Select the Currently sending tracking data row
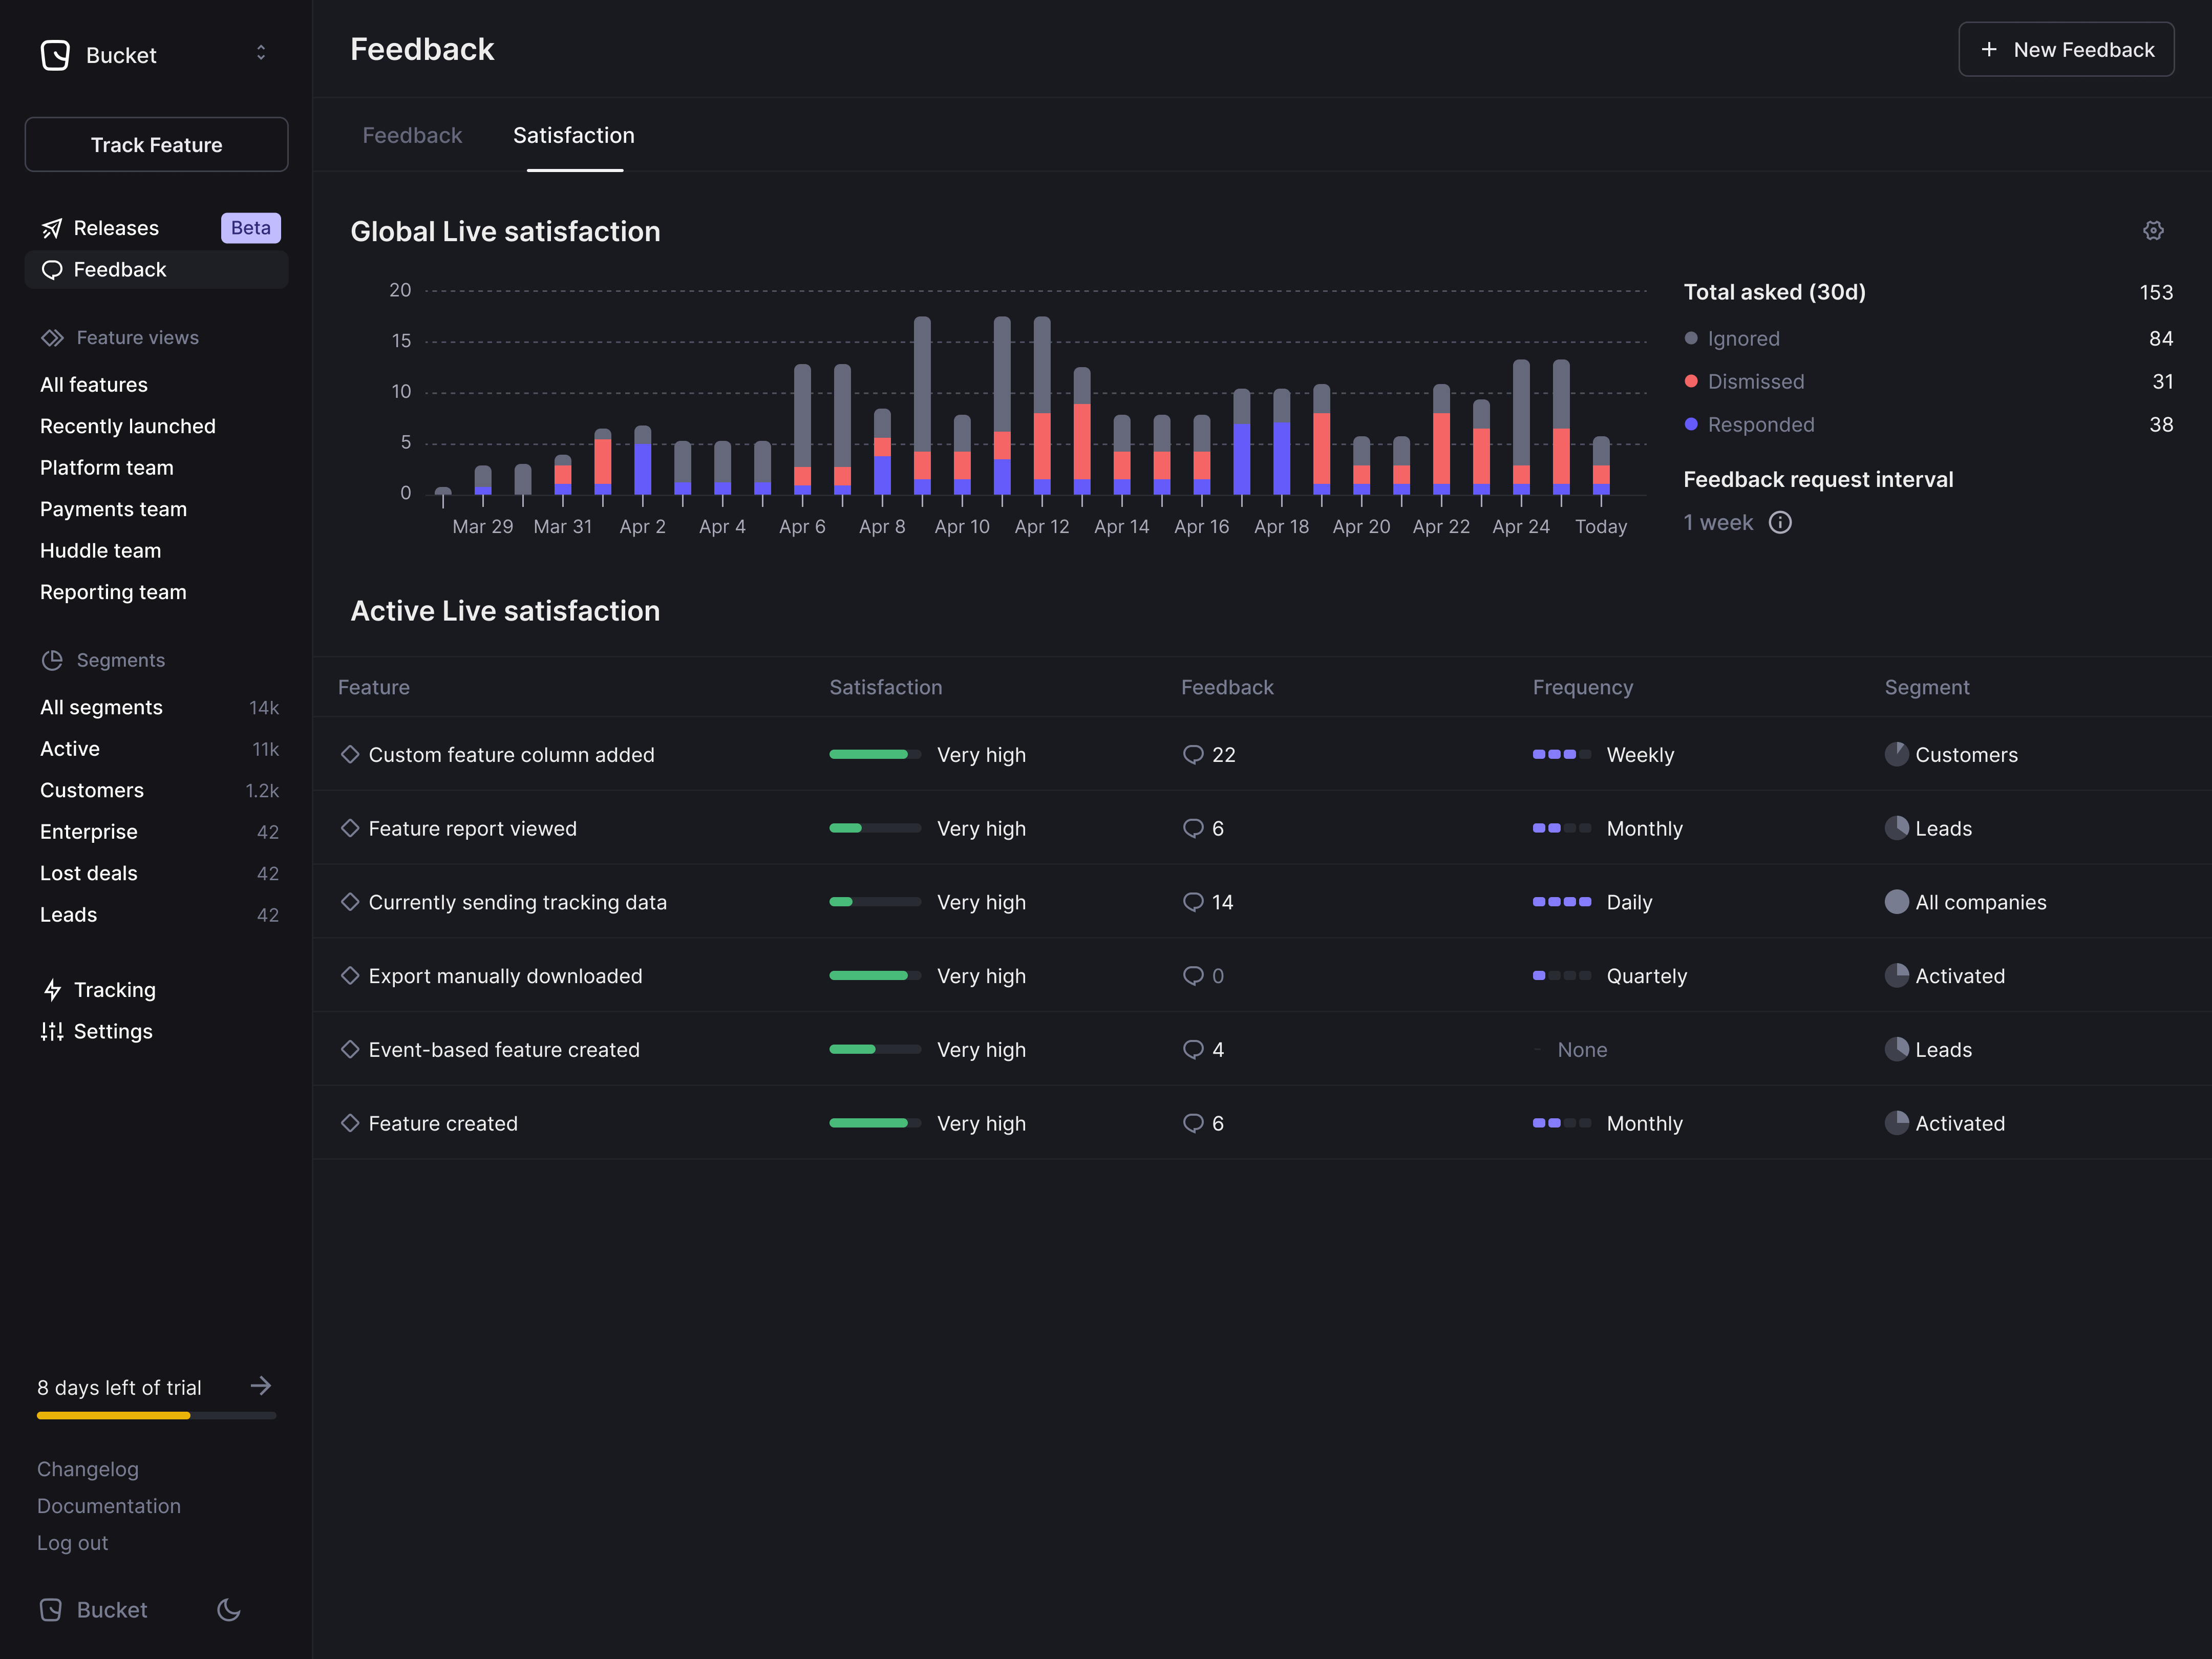The width and height of the screenshot is (2212, 1659). coord(517,901)
